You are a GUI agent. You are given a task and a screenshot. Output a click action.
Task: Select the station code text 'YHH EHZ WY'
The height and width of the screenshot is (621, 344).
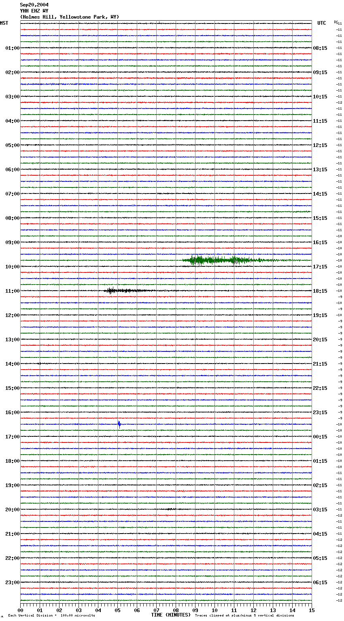(34, 11)
